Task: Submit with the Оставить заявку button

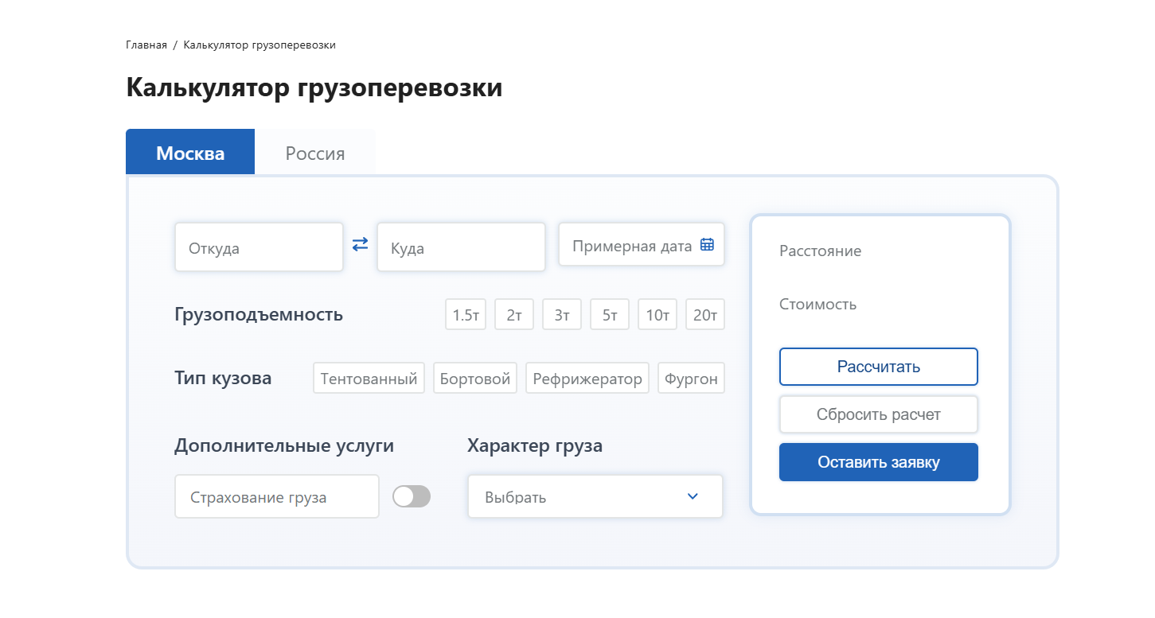Action: [878, 462]
